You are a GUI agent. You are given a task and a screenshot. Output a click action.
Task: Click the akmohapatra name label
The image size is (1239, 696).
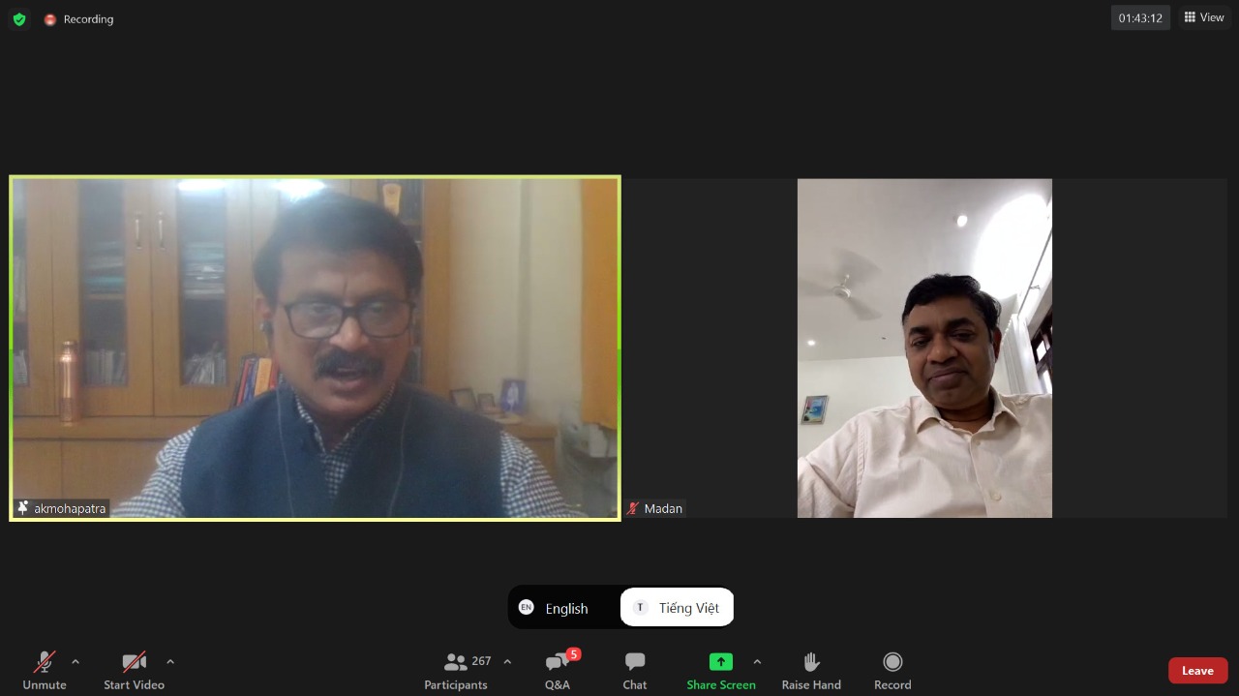tap(70, 508)
